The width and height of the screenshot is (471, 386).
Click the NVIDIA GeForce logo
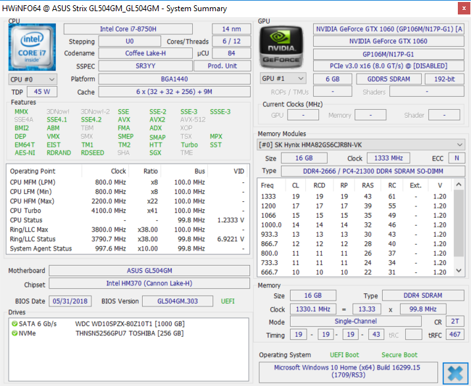[281, 47]
